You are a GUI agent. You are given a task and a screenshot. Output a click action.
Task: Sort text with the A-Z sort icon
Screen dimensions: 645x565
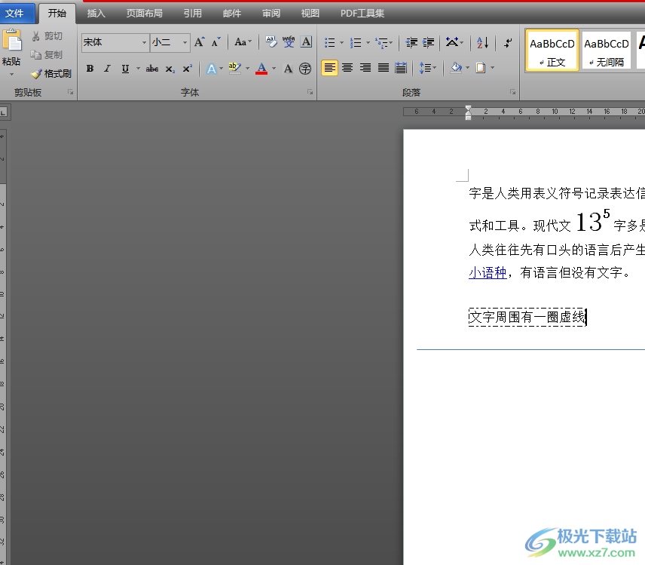(x=482, y=42)
